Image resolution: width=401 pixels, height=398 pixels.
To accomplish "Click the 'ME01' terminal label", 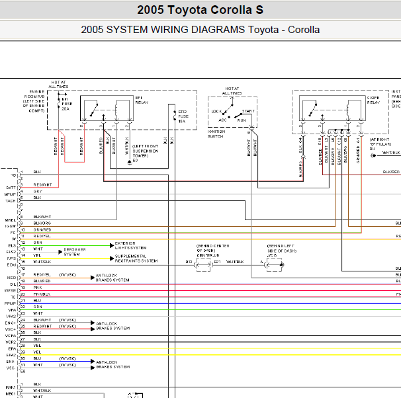I will (x=11, y=393).
